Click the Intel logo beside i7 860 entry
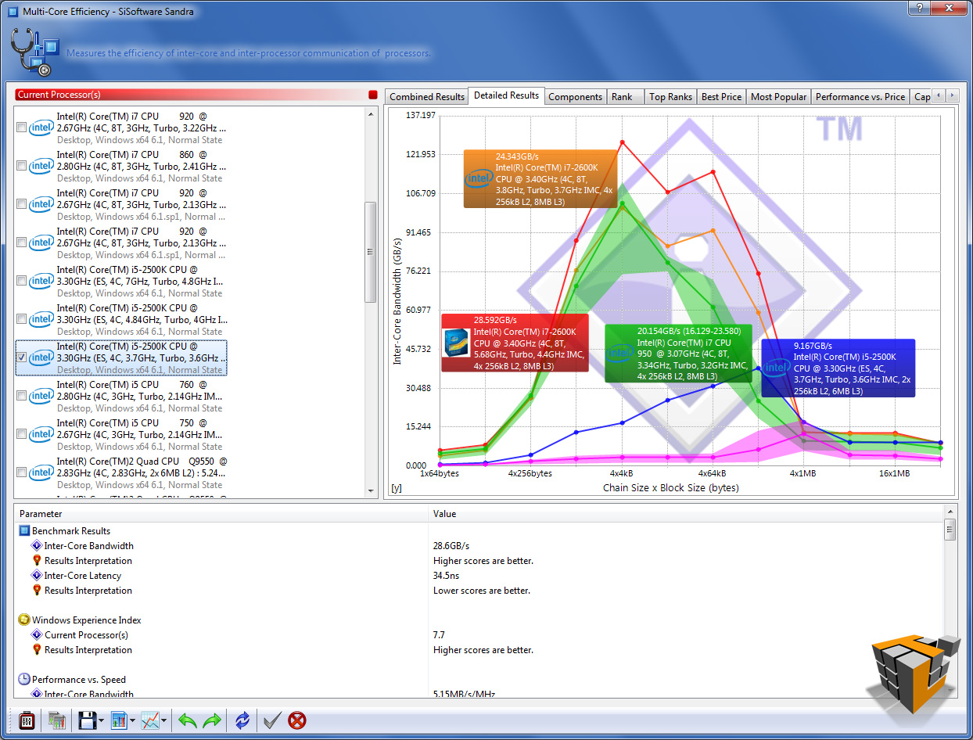The height and width of the screenshot is (740, 973). tap(41, 166)
